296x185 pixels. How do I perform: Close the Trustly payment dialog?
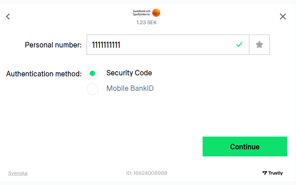(x=283, y=16)
